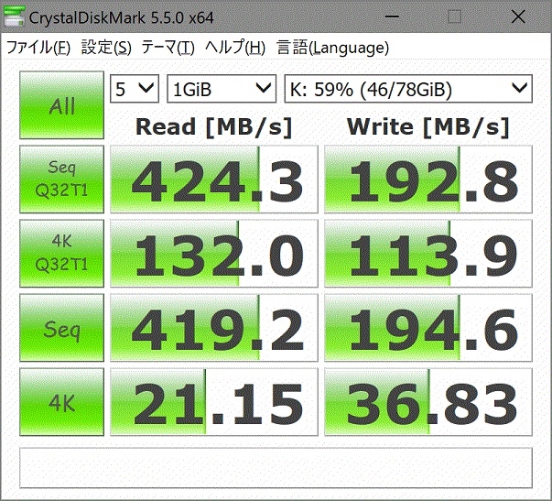Start the Seq Q32T1 test
This screenshot has height=501, width=552.
(x=61, y=180)
